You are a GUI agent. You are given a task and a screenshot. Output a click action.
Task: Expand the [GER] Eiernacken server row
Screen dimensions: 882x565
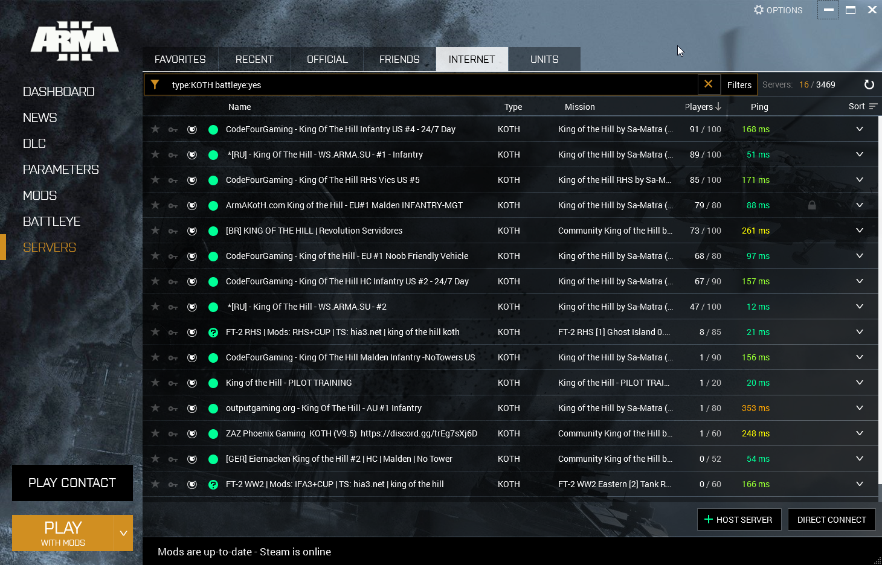point(860,459)
